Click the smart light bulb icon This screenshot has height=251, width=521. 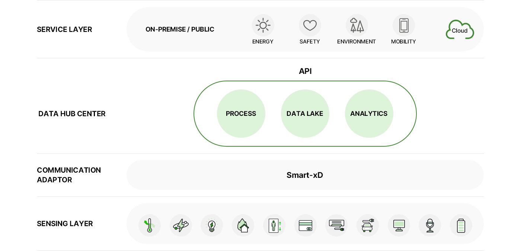tap(212, 225)
